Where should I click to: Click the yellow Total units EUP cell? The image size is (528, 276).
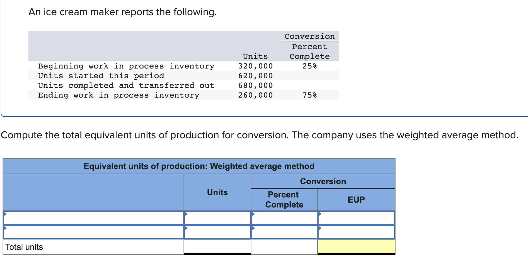pos(356,247)
